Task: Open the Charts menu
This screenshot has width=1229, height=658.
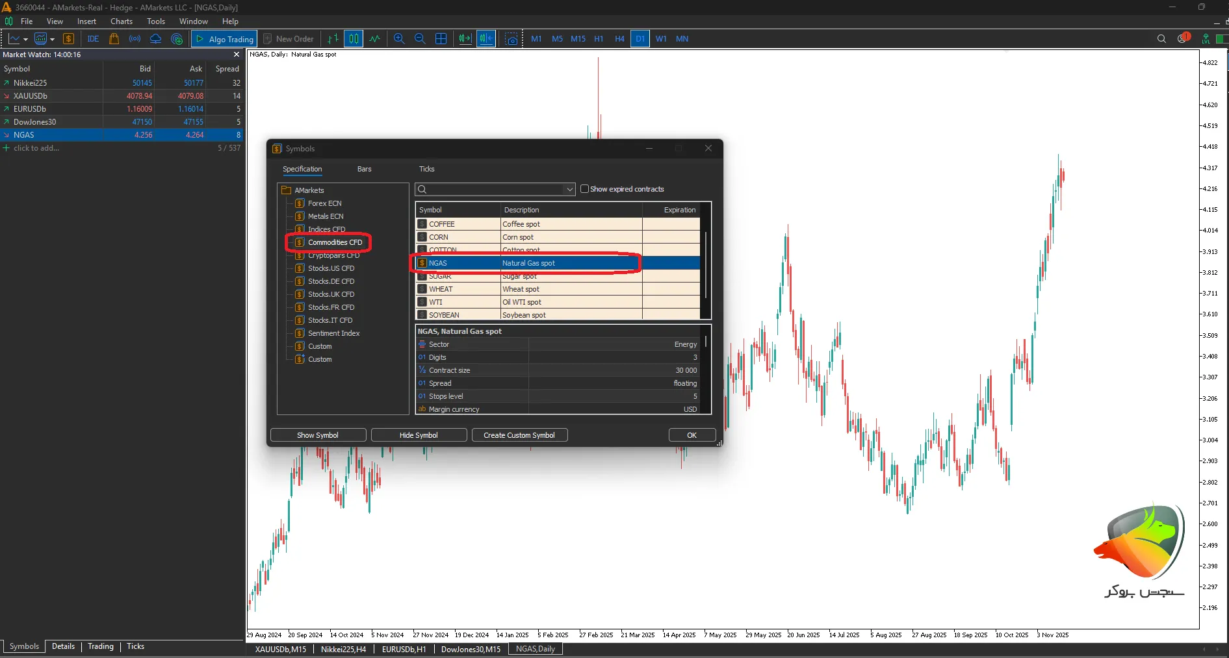Action: point(122,21)
